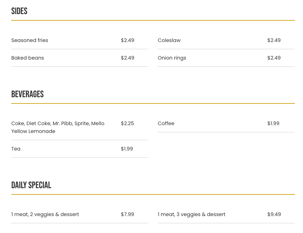Click the Beverages section heading

(28, 94)
